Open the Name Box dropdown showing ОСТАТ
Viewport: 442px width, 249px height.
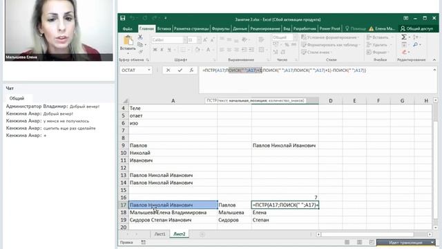(149, 70)
